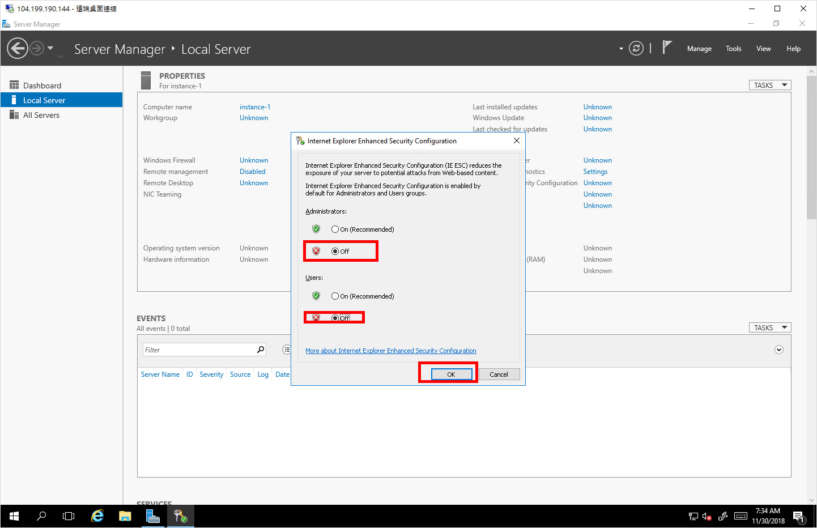Open the touch keyboard tray icon

741,516
